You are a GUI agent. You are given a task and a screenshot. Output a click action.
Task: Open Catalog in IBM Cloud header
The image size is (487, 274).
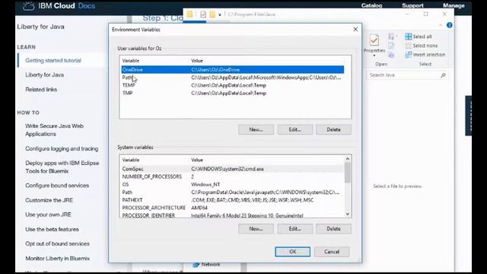click(371, 5)
